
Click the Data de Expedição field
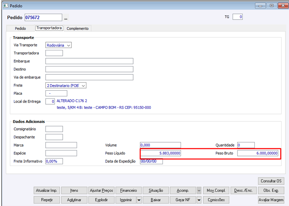(151, 161)
